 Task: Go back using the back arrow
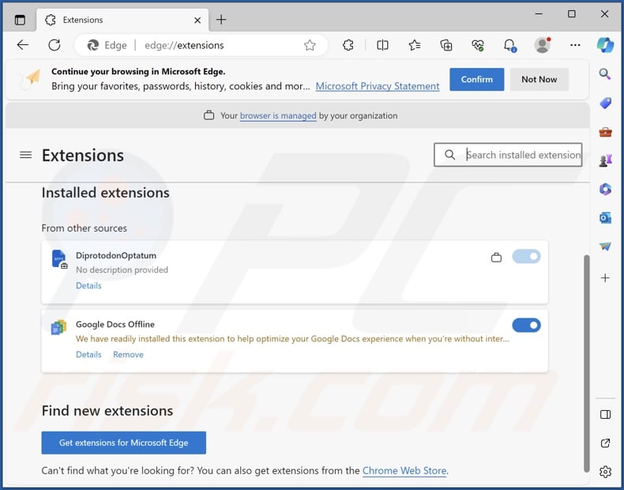click(x=23, y=45)
